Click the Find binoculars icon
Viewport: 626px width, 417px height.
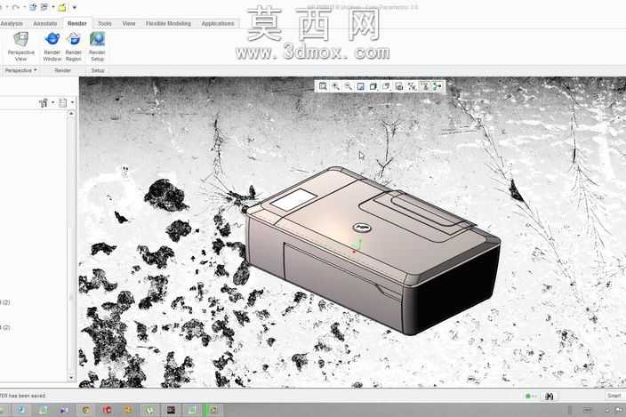pyautogui.click(x=550, y=396)
